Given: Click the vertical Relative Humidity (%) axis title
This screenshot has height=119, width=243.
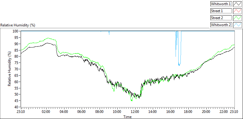Looking at the screenshot, I should click(x=10, y=69).
